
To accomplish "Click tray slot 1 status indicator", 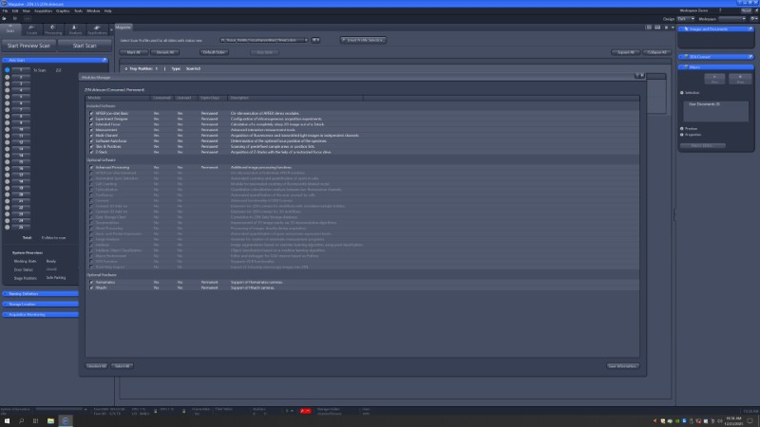I will tap(8, 69).
